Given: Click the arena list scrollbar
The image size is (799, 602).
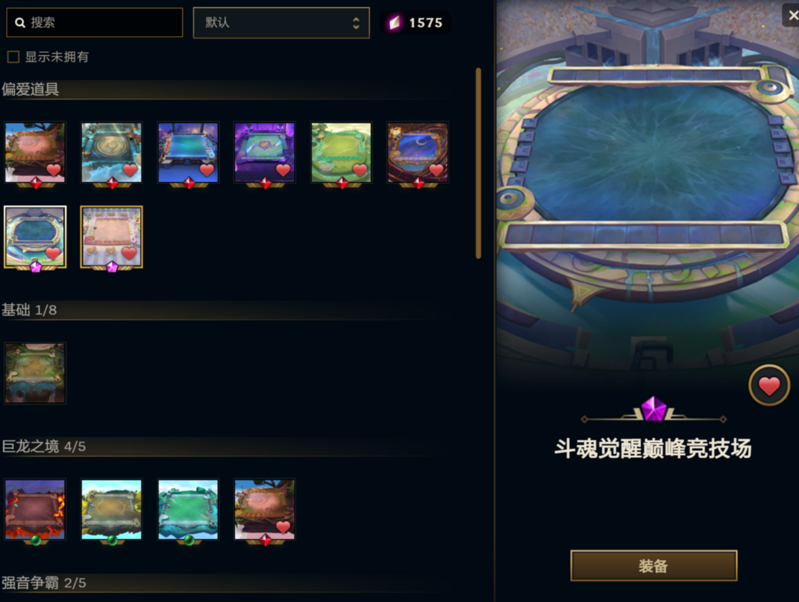Looking at the screenshot, I should coord(478,163).
